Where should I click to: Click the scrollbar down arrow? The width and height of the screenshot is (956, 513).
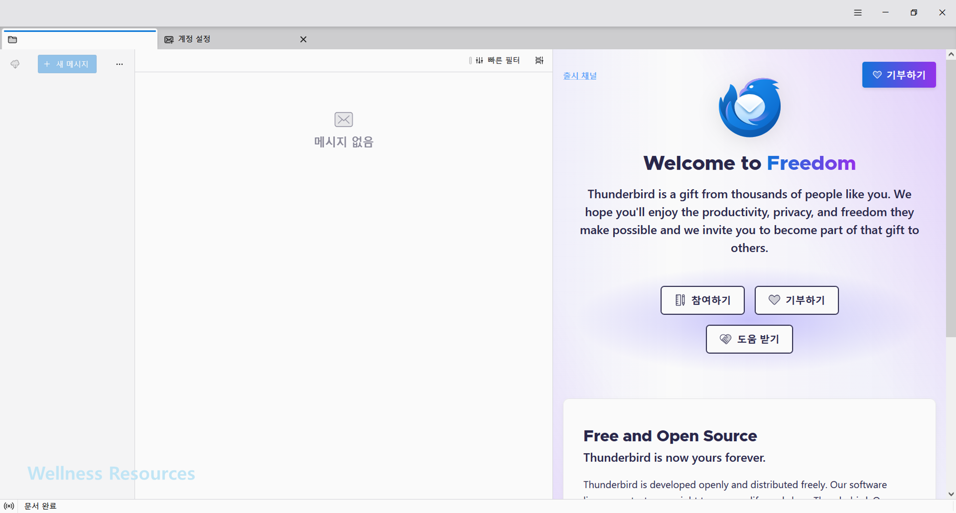(951, 494)
